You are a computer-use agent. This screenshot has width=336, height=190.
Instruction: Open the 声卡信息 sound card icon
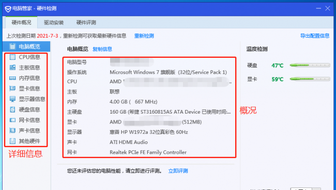pos(12,131)
